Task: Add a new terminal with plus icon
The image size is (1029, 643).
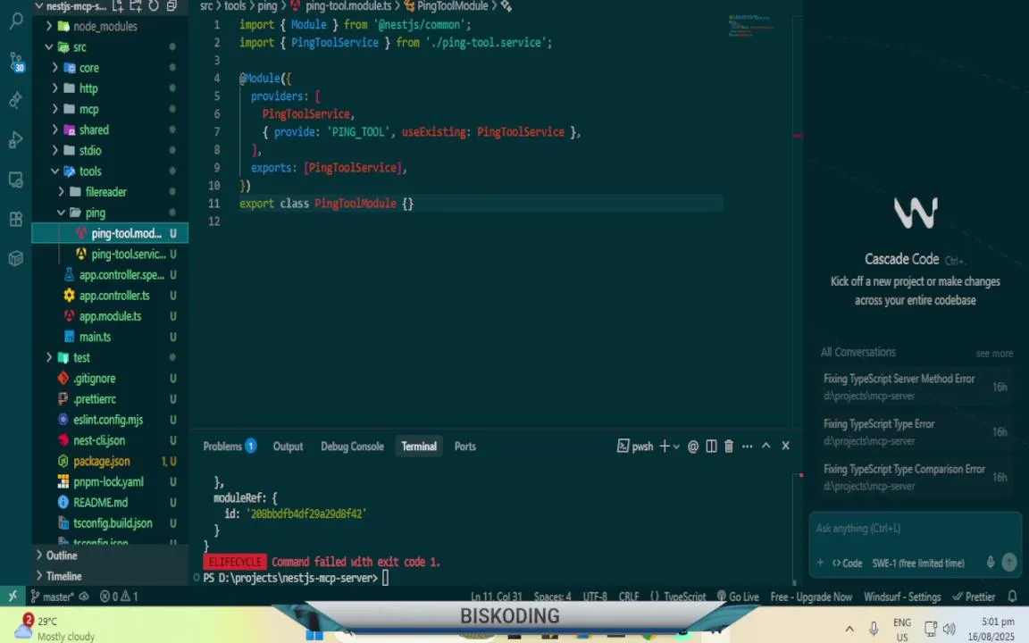Action: pos(665,447)
